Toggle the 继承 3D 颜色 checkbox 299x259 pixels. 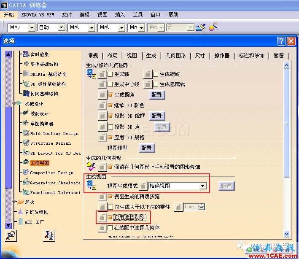tap(110, 105)
